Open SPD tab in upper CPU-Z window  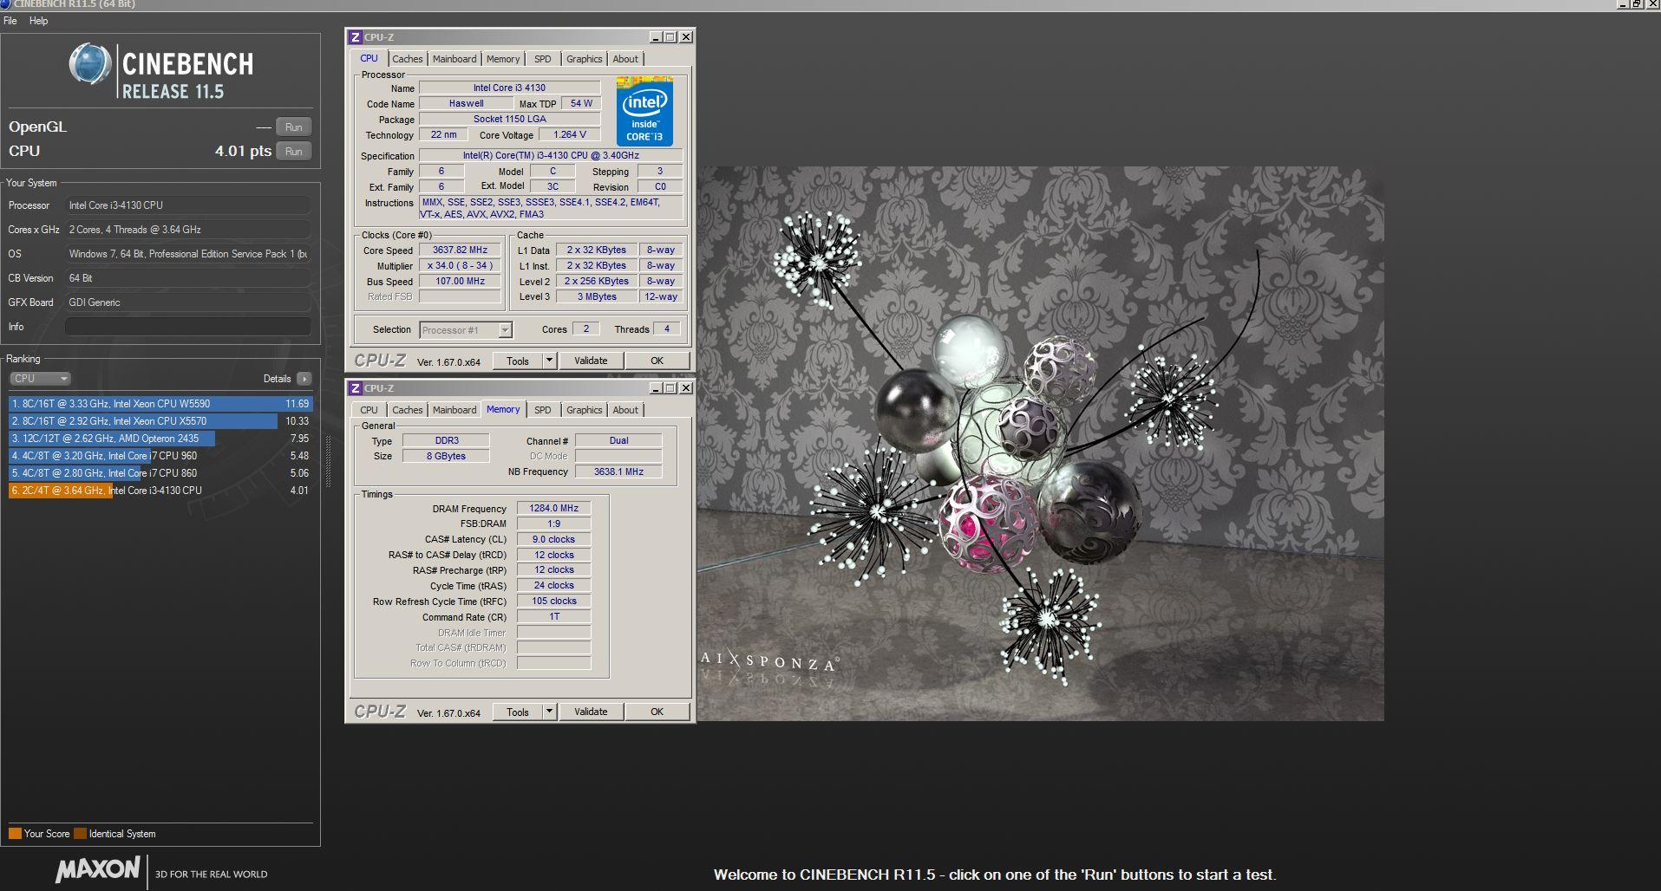tap(543, 59)
